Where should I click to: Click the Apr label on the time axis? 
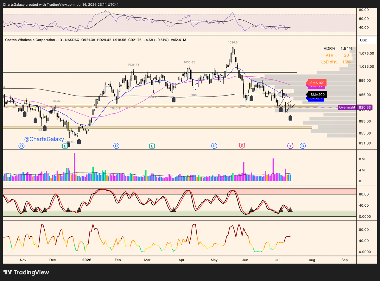[181, 260]
